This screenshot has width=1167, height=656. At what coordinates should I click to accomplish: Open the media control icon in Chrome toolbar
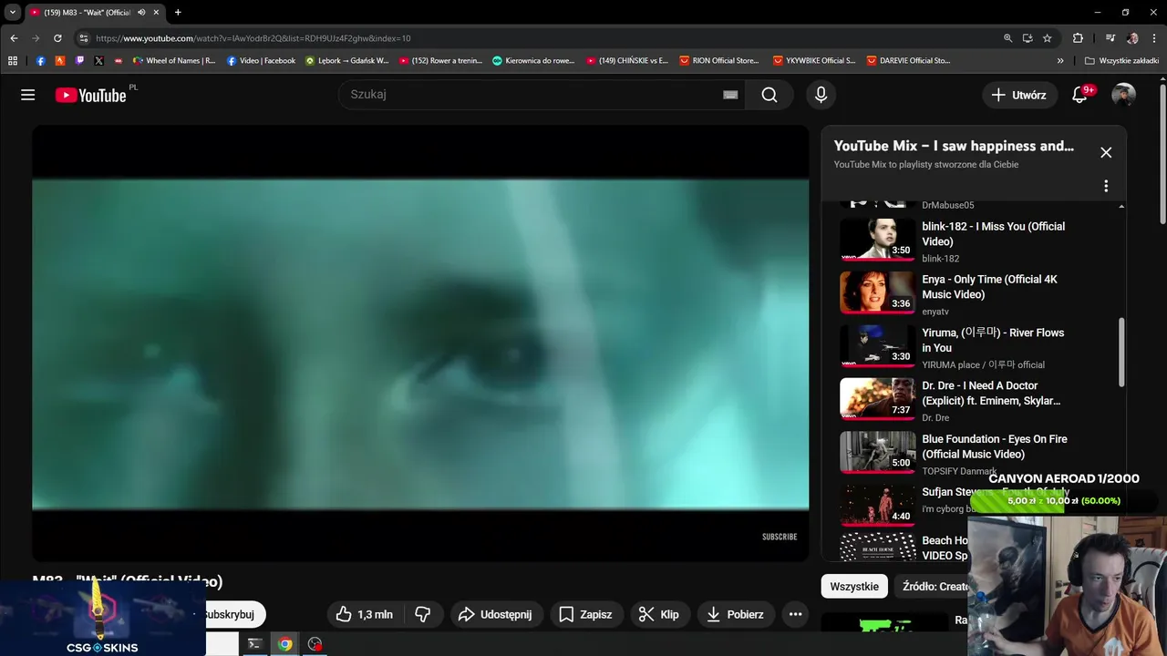[1110, 38]
